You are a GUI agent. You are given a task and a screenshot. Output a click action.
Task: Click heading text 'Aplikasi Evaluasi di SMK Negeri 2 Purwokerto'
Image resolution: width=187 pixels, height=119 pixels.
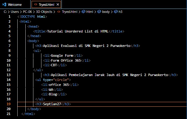[x=87, y=46]
